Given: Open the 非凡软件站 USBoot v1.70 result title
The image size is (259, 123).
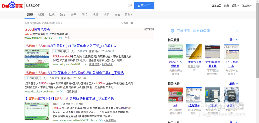Looking at the screenshot, I should point(71,46).
